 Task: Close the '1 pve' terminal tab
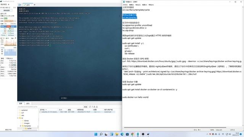click(31, 5)
